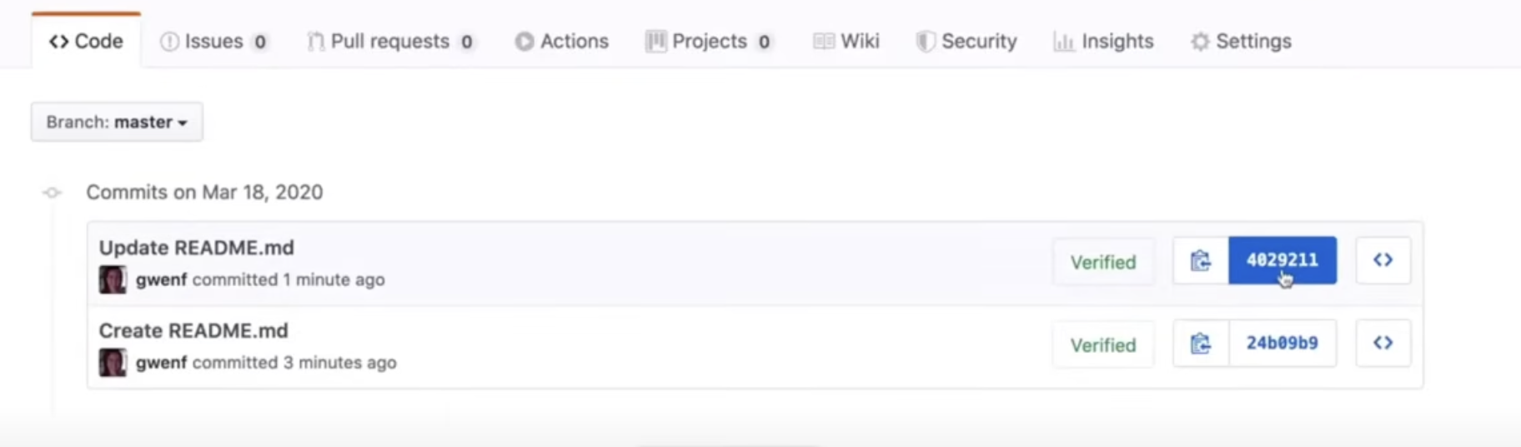The image size is (1521, 447).
Task: View the Insights tab
Action: [x=1104, y=41]
